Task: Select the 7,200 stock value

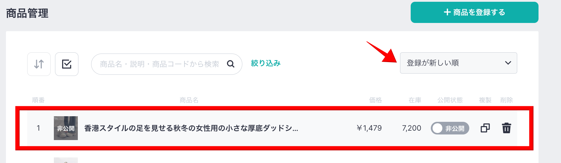Action: pyautogui.click(x=412, y=128)
